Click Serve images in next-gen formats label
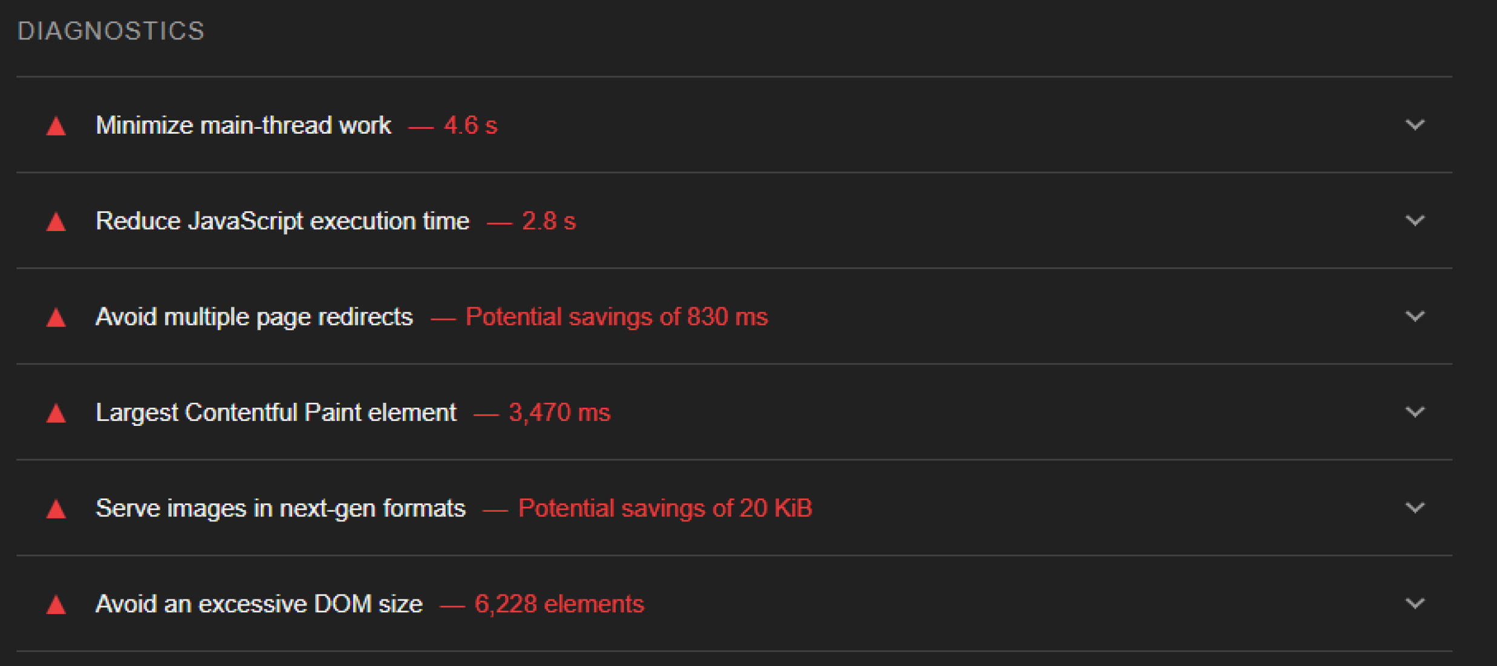Screen dimensions: 1497x666 tap(281, 508)
